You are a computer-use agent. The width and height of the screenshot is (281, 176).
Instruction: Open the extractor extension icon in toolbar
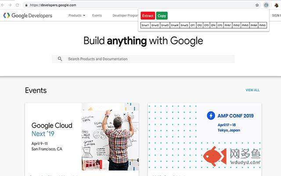tap(267, 5)
